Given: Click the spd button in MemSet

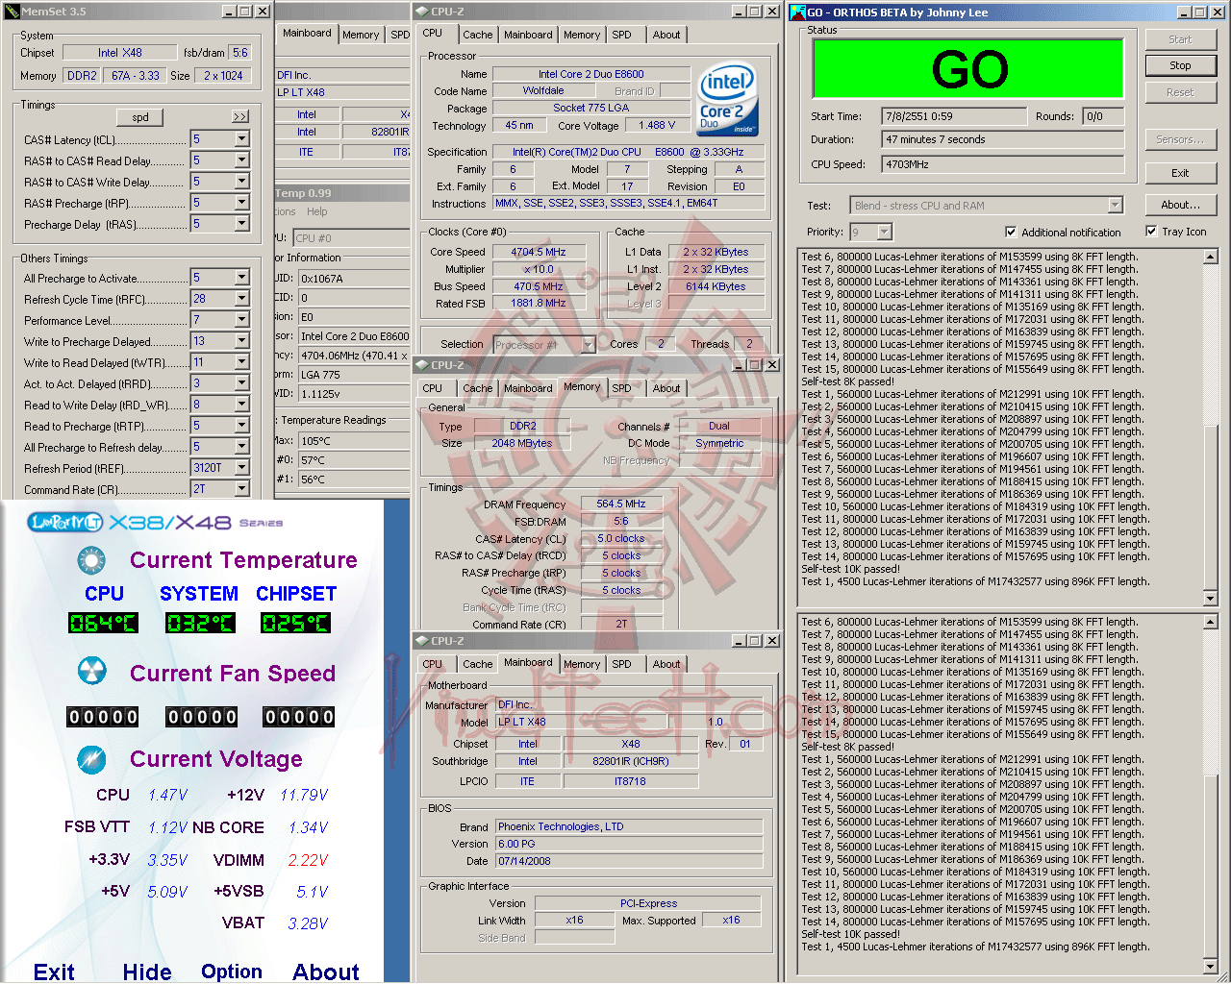Looking at the screenshot, I should pos(140,117).
